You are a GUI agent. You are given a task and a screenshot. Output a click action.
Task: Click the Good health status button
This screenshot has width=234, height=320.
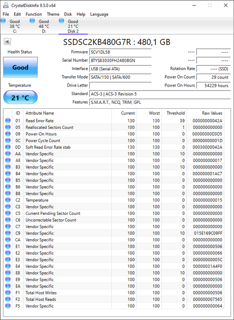coord(21,67)
